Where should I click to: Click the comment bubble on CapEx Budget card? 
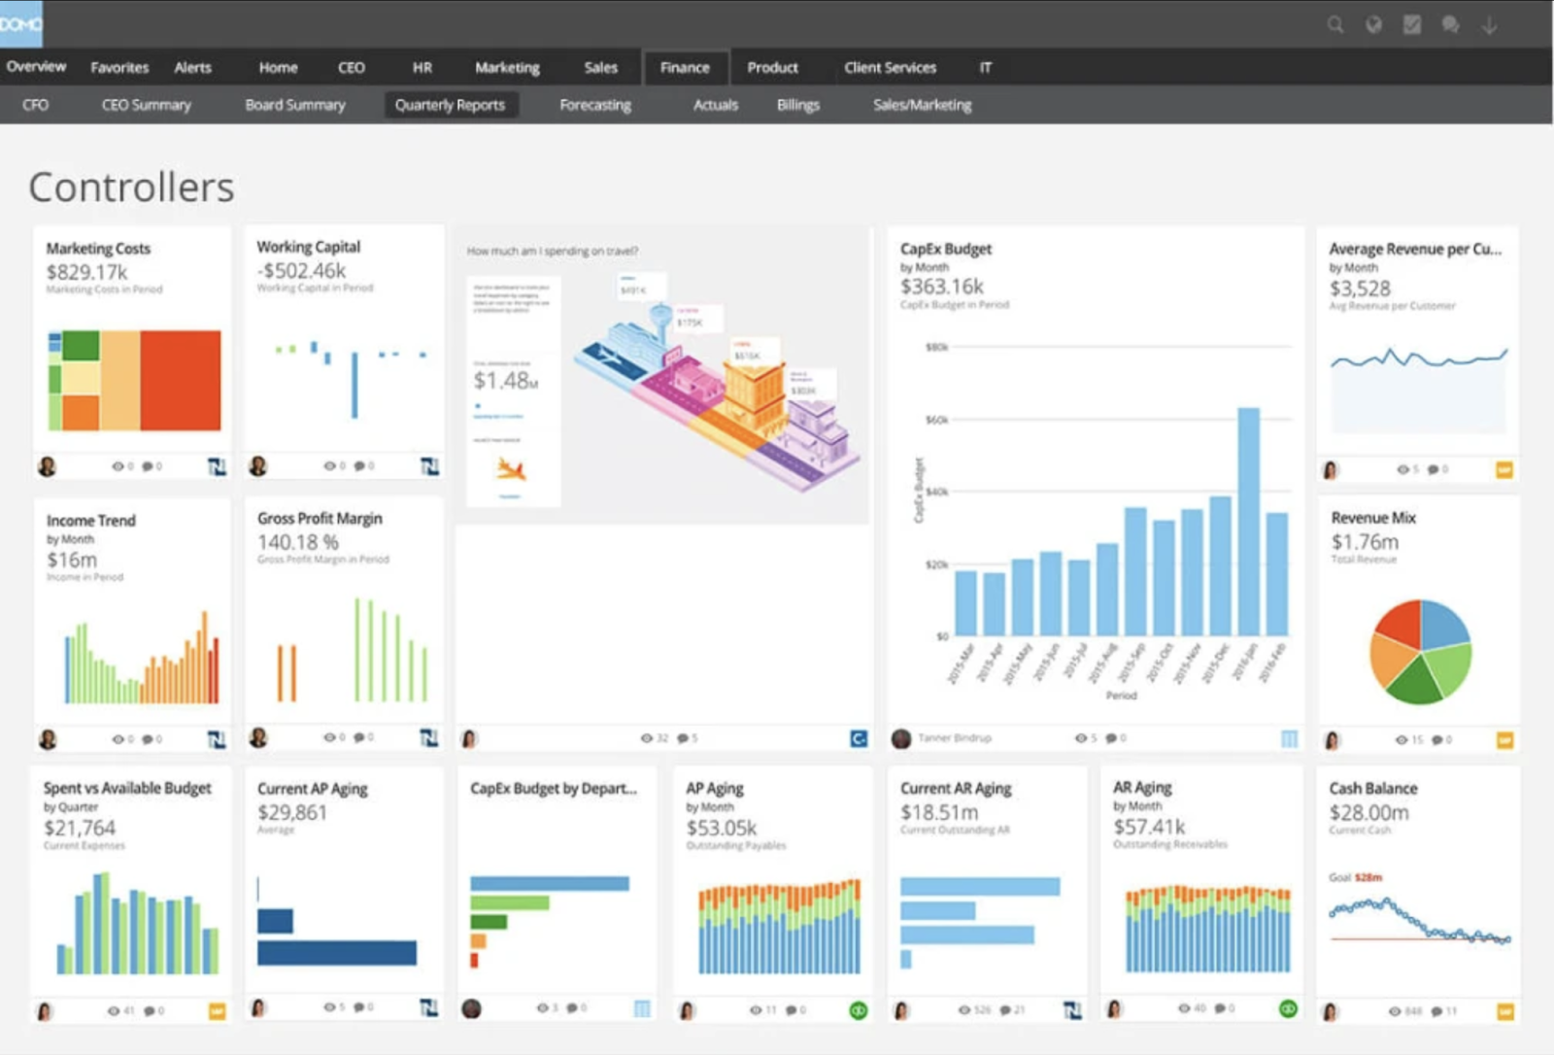pyautogui.click(x=1110, y=738)
